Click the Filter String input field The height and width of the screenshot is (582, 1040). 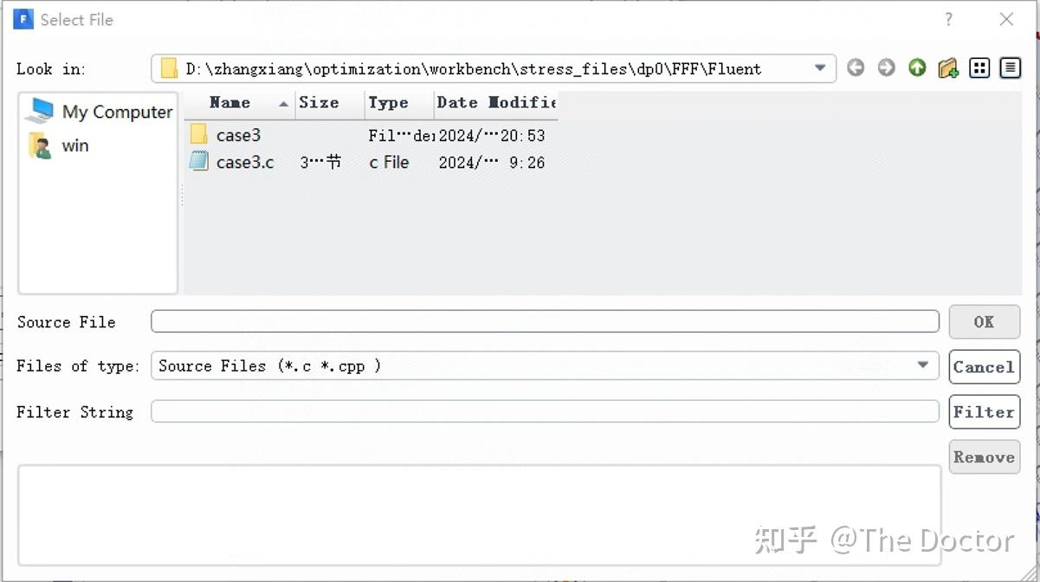[544, 411]
